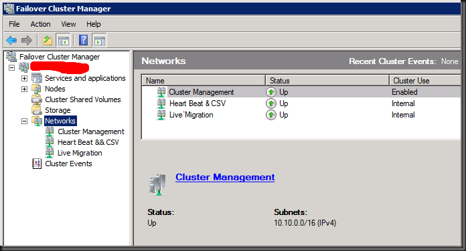Expand the Nodes tree node
This screenshot has width=466, height=251.
click(x=24, y=89)
